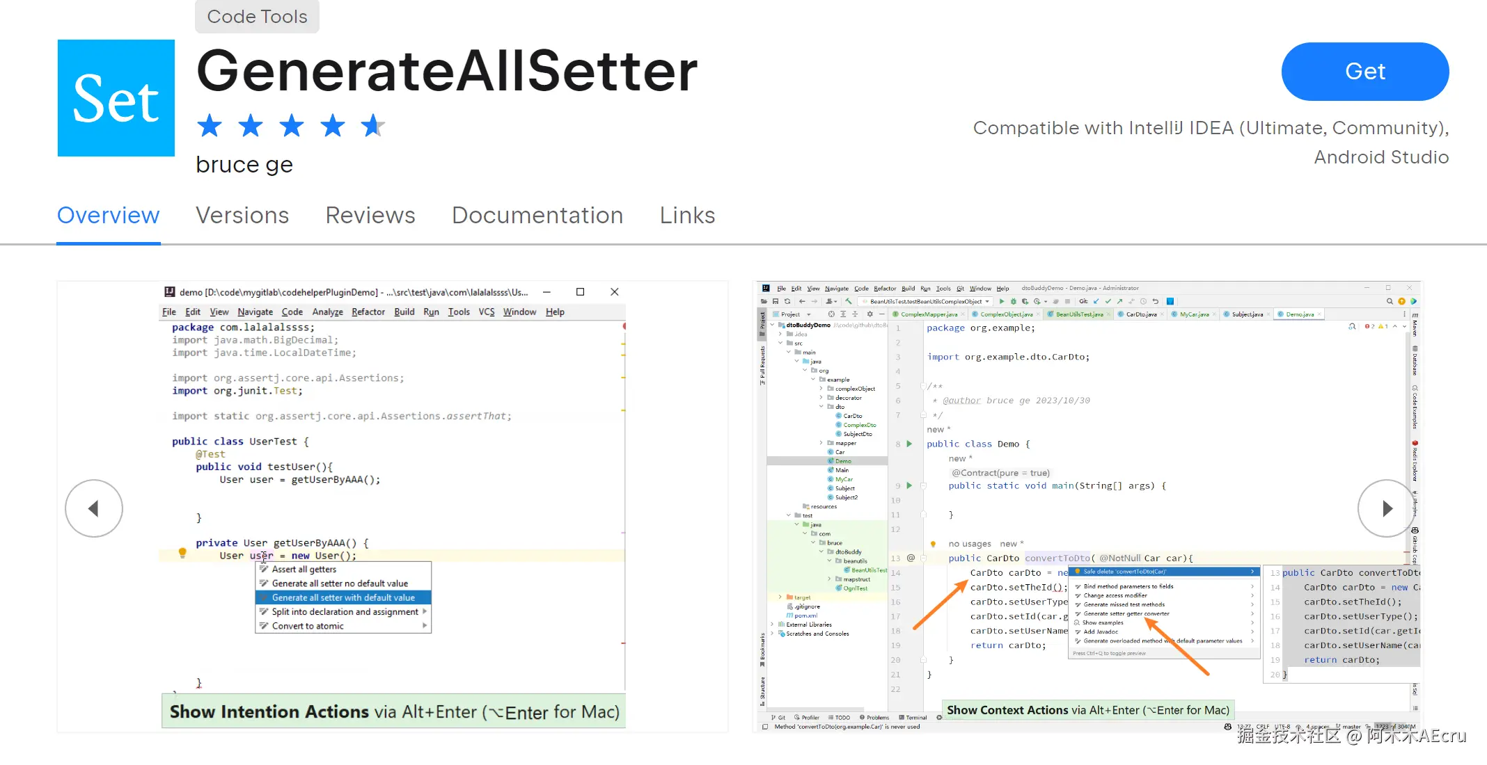Click the five-star rating row

click(291, 127)
